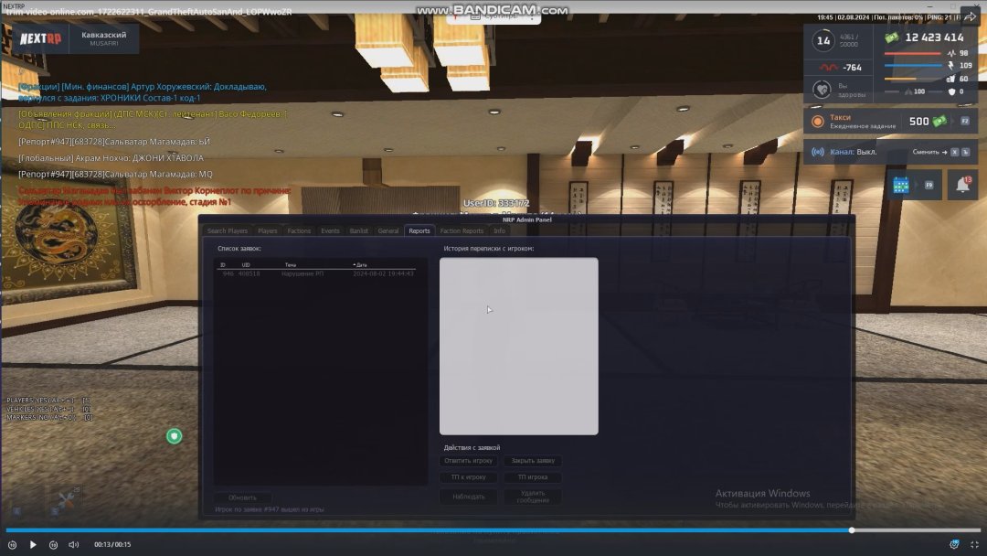Click the Канал: Выкл. status text

coord(853,152)
